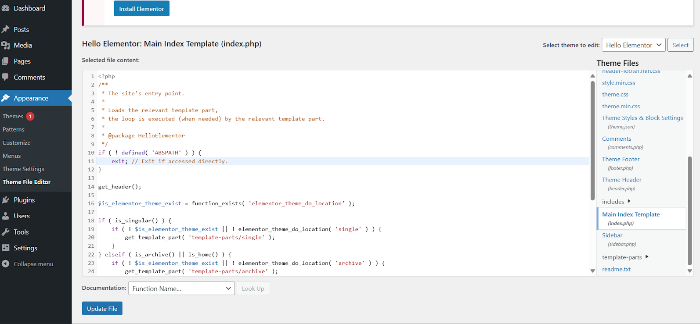Viewport: 700px width, 324px height.
Task: Click the Collapse menu arrow icon
Action: (x=6, y=264)
